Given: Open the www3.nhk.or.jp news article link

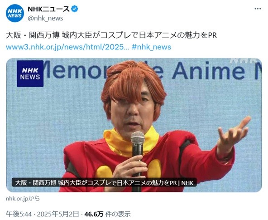Looking at the screenshot, I should [x=67, y=47].
